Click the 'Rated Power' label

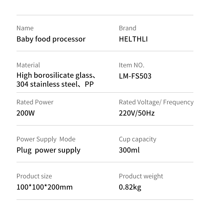point(35,102)
